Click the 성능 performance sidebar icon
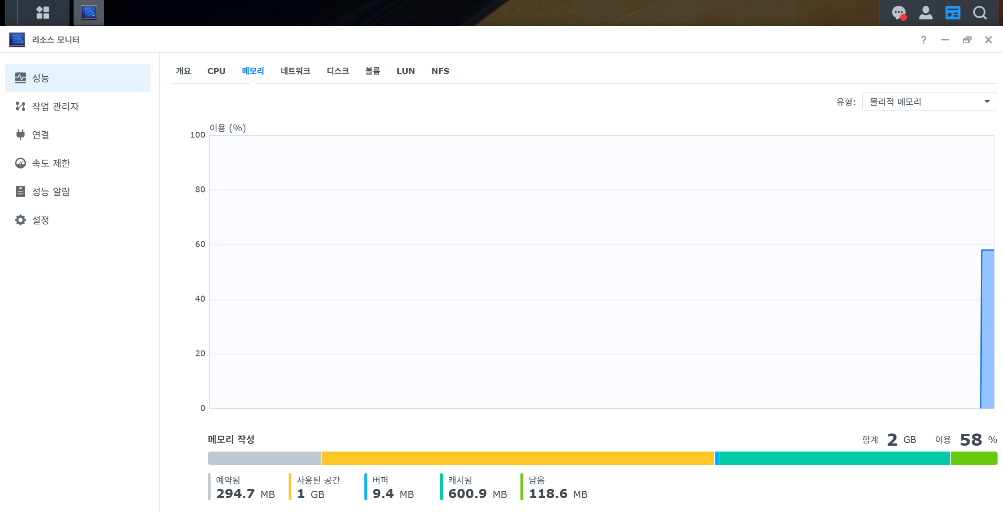This screenshot has width=1003, height=512. coord(20,78)
